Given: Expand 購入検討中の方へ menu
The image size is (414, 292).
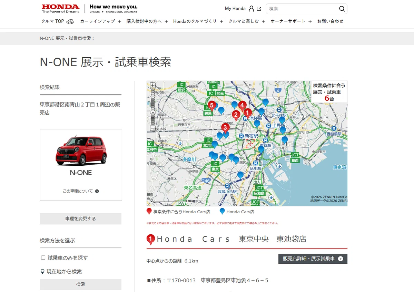Looking at the screenshot, I should point(147,21).
